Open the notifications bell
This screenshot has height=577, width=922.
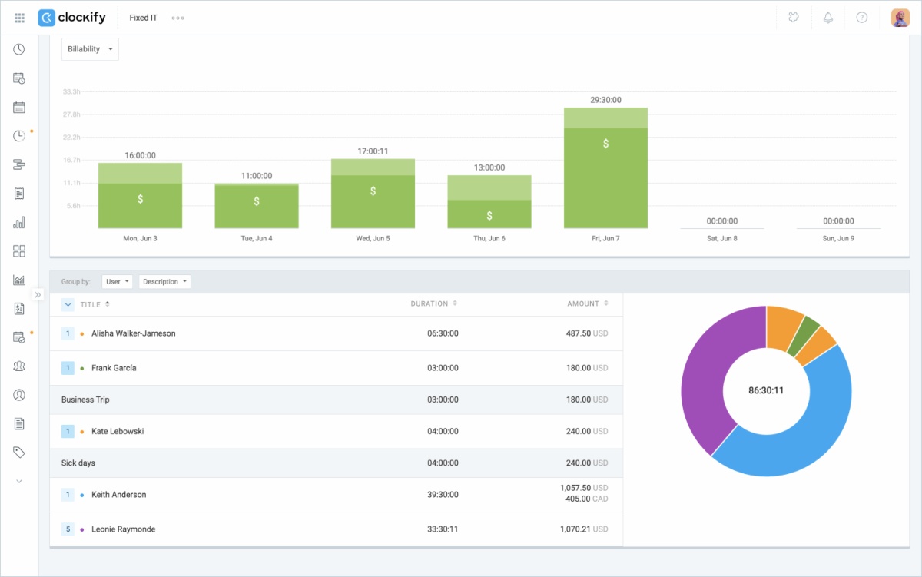click(828, 17)
